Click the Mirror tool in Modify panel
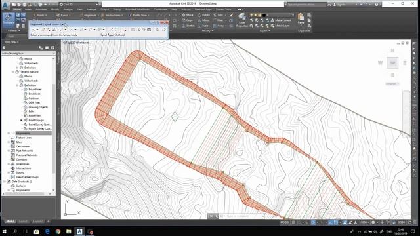Screen dimensions: 420x236 tap(204, 20)
